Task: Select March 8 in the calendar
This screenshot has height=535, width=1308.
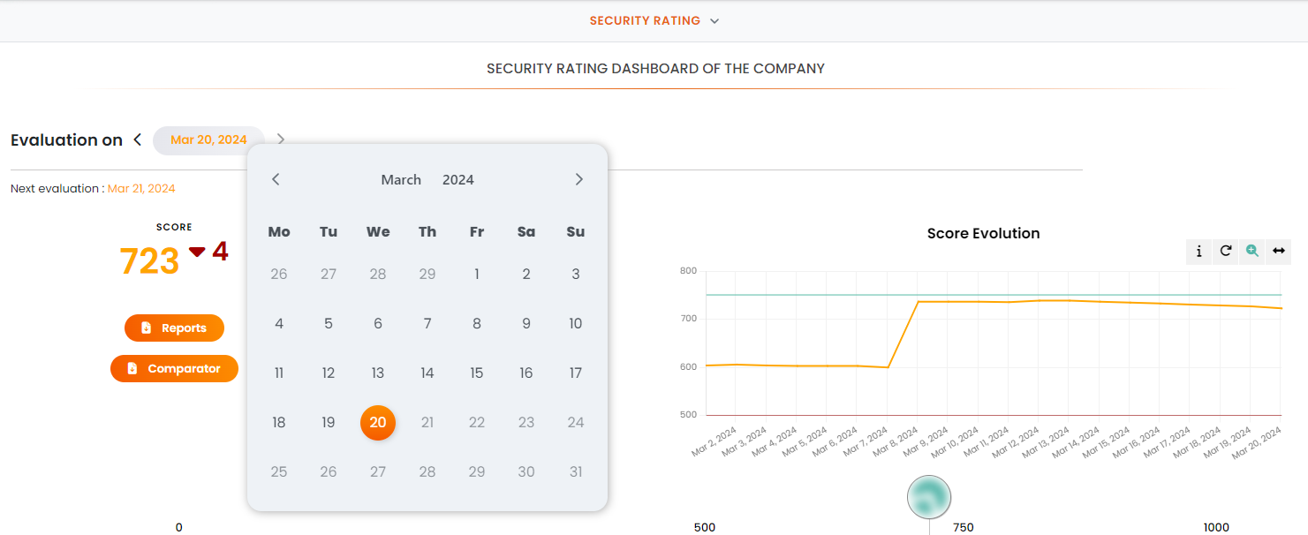Action: (x=477, y=324)
